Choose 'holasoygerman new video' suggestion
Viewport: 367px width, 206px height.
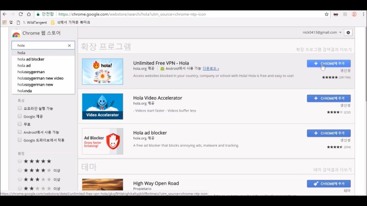pos(43,78)
